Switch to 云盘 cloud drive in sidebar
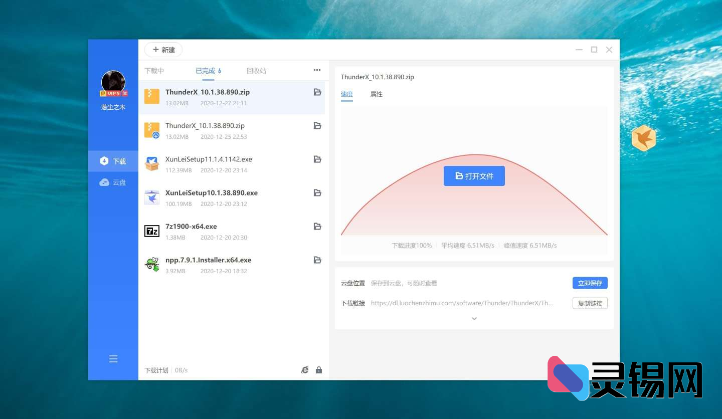The image size is (722, 419). tap(113, 182)
